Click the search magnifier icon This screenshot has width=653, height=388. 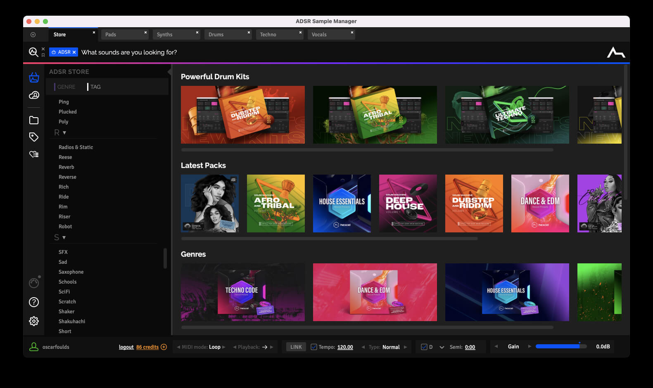[x=33, y=52]
